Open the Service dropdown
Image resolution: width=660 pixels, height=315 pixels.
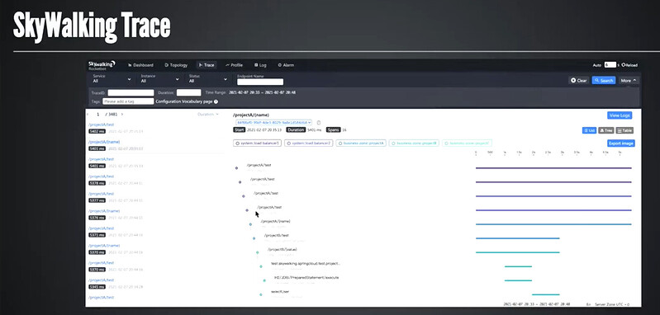pyautogui.click(x=112, y=78)
